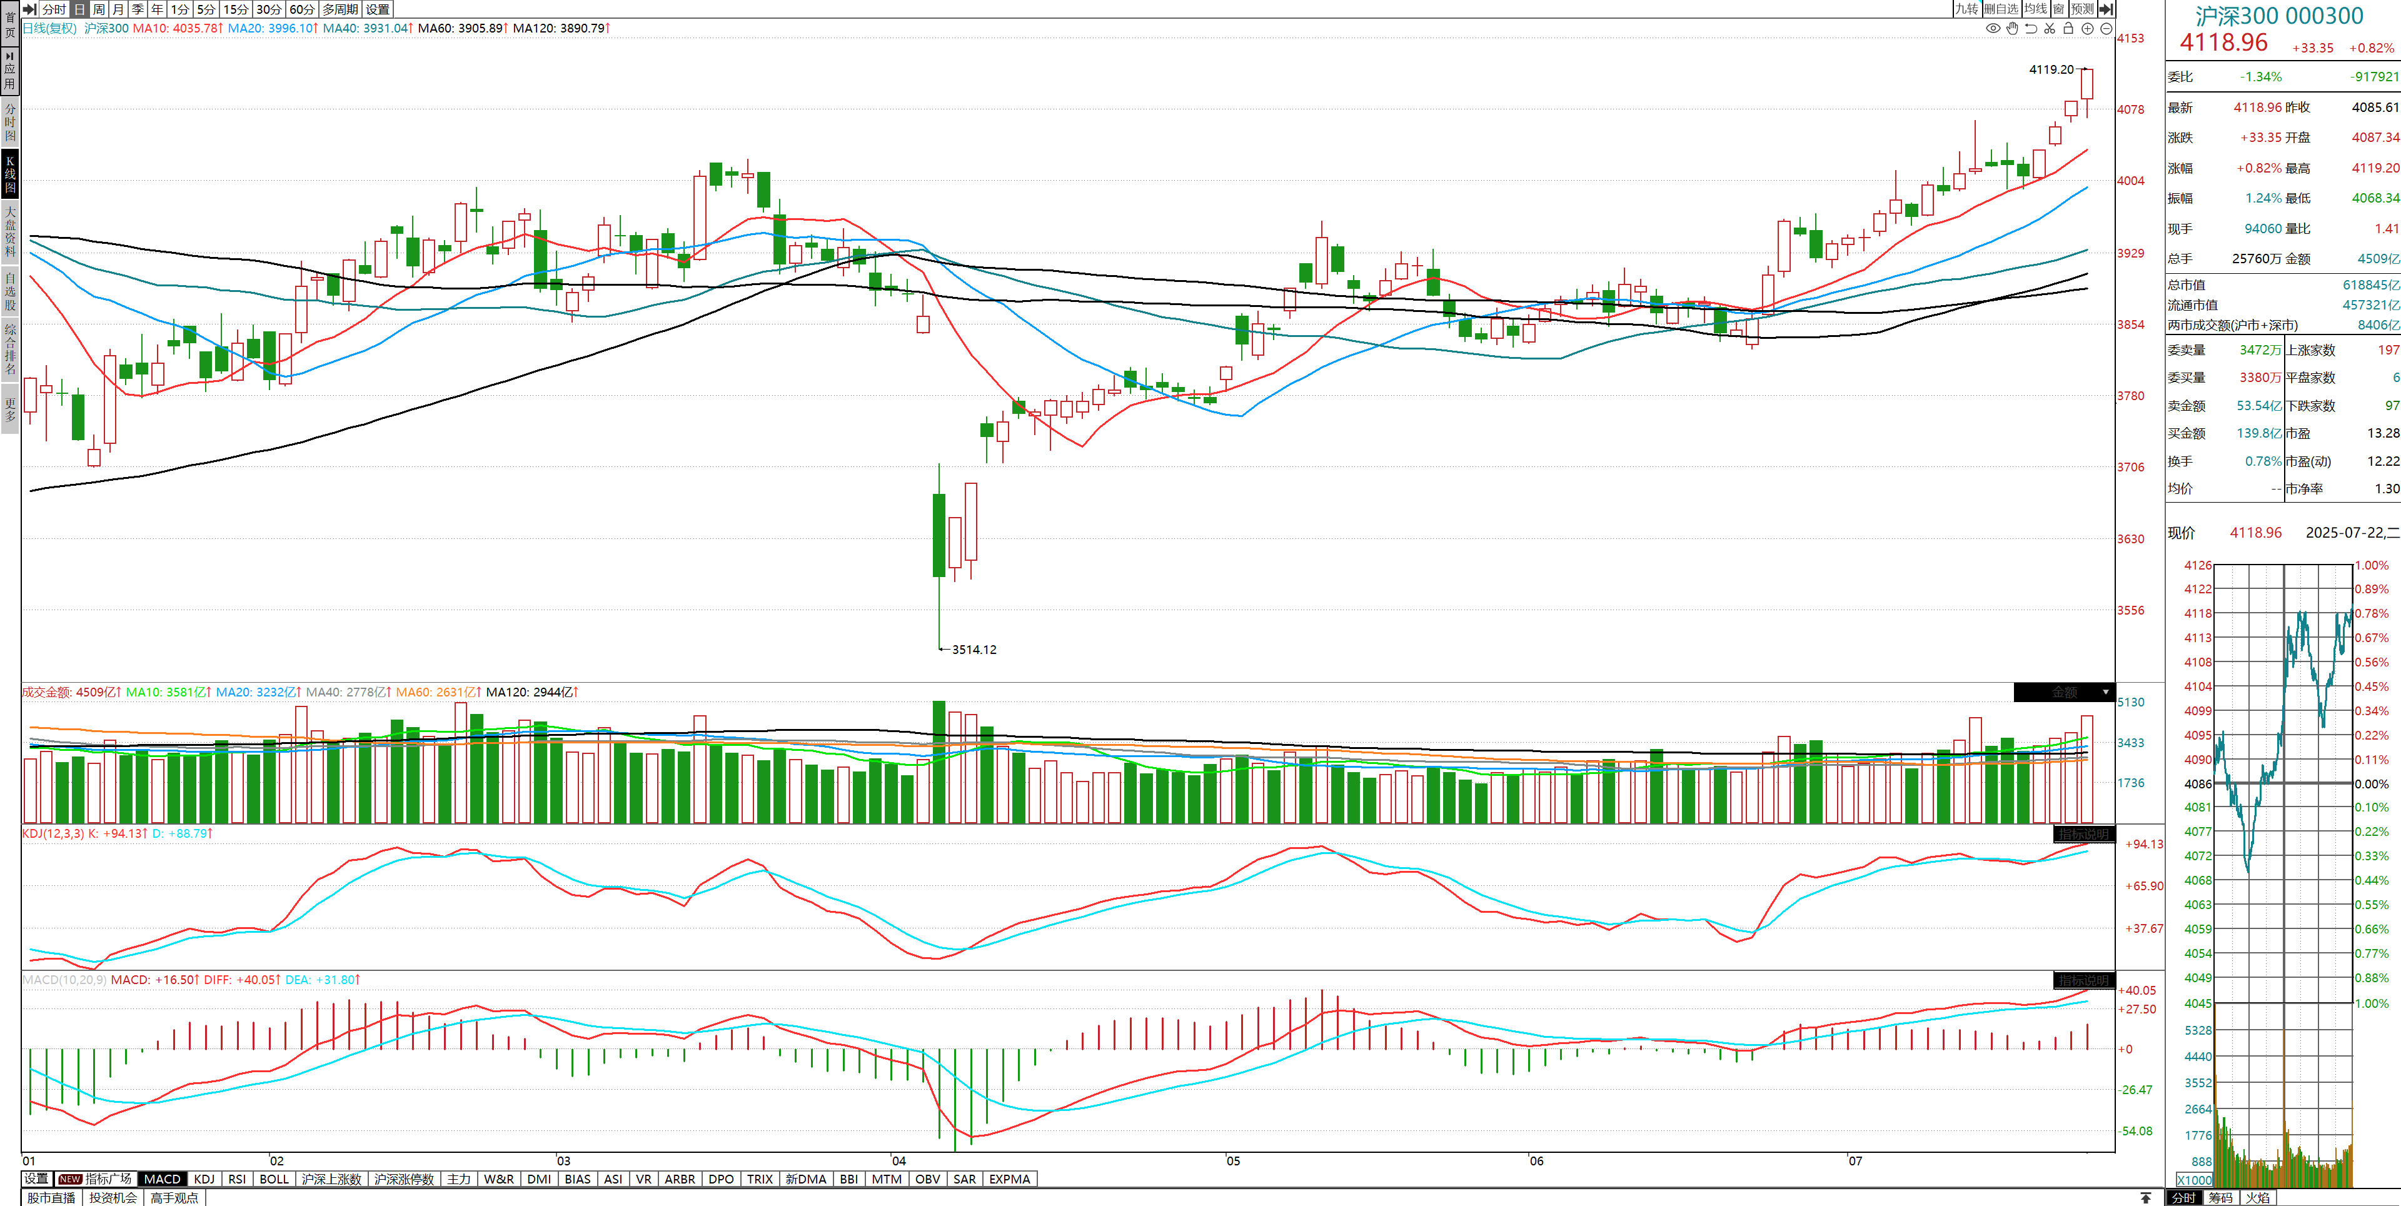The height and width of the screenshot is (1206, 2401).
Task: Click the top-right expand arrow icon
Action: tap(2107, 9)
